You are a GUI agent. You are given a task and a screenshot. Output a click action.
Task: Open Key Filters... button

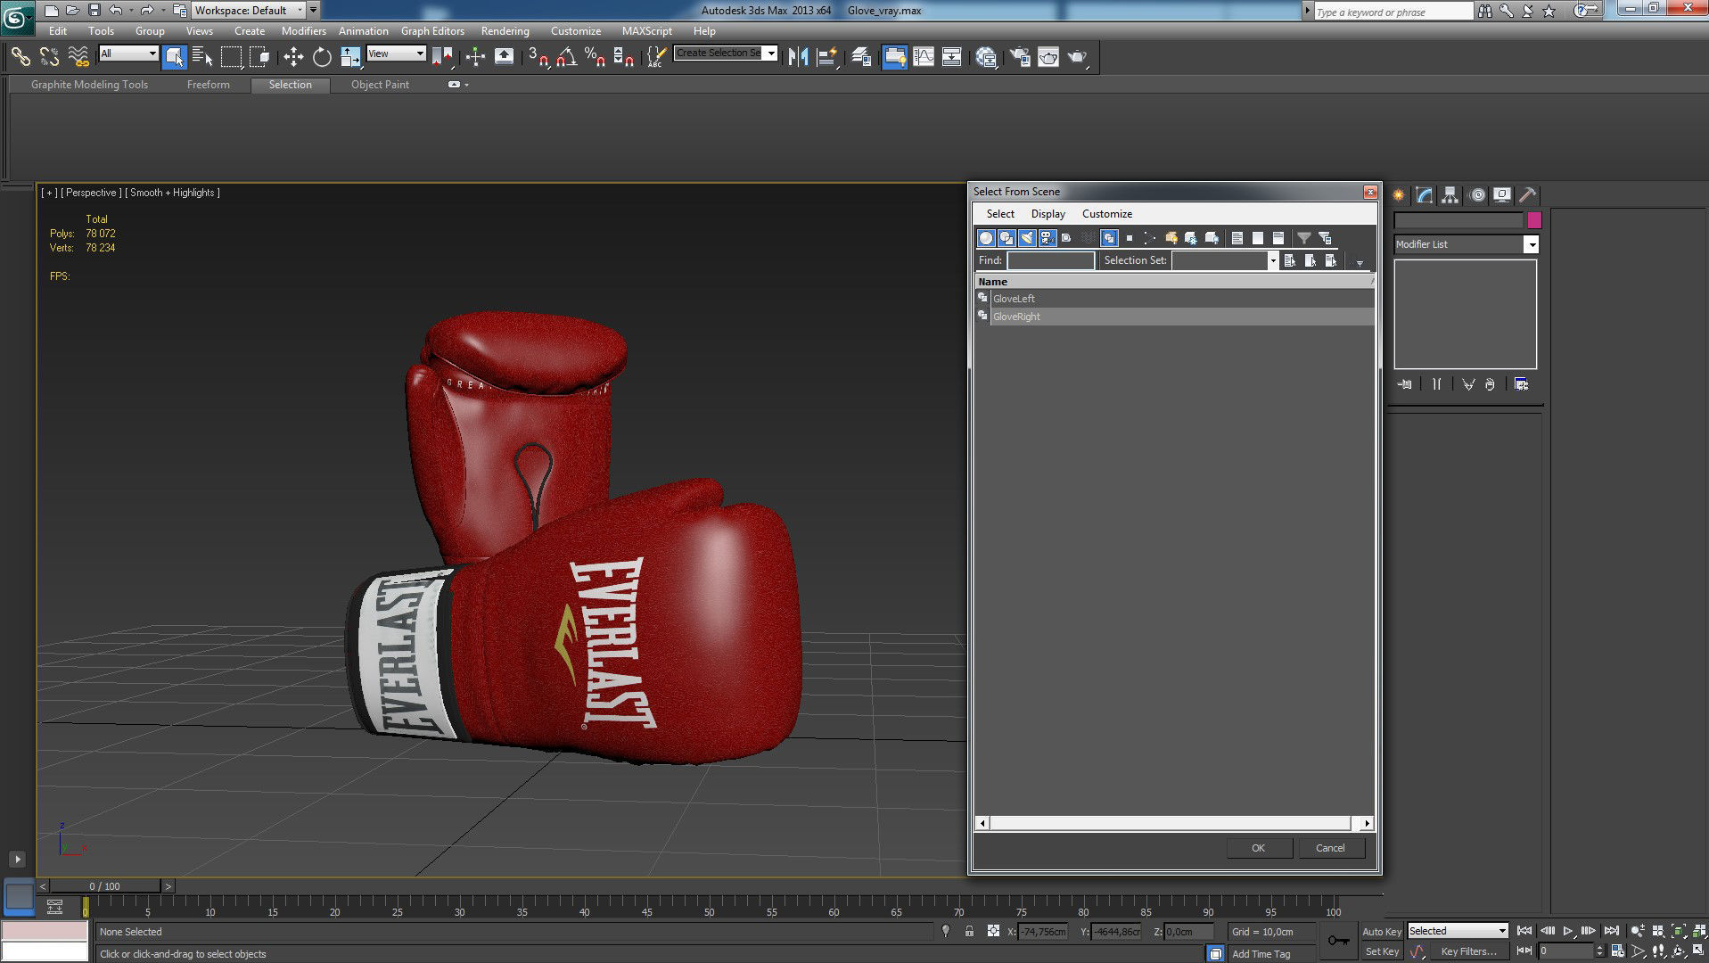coord(1468,951)
